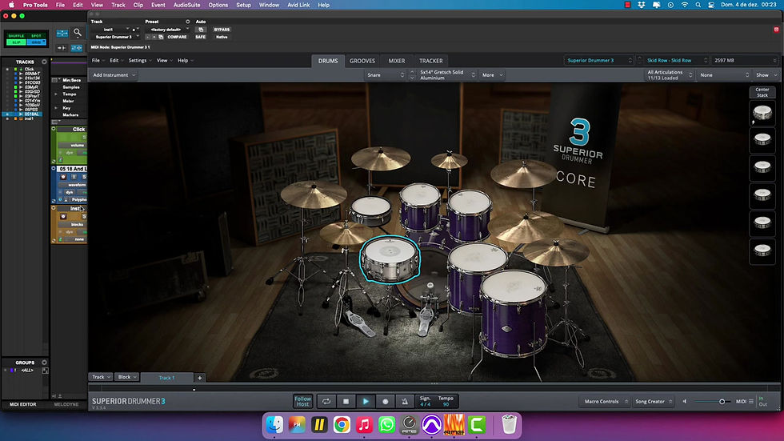
Task: Open the Block dropdown
Action: pyautogui.click(x=126, y=377)
